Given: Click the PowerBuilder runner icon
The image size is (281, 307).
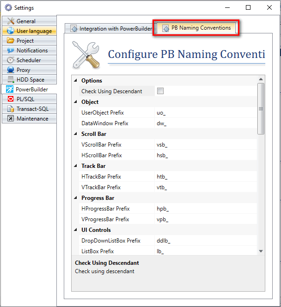Looking at the screenshot, I should pyautogui.click(x=10, y=90).
